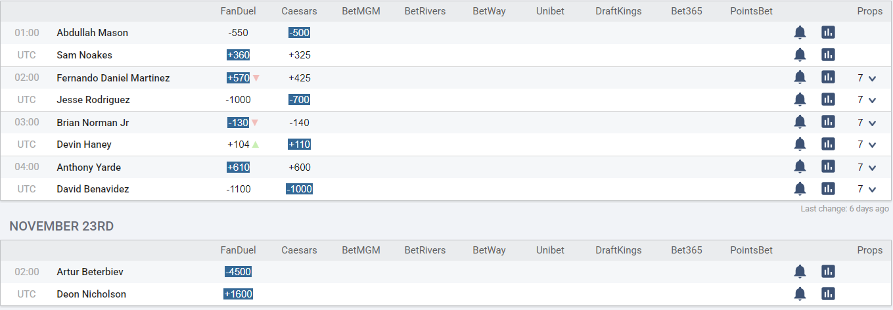Click DraftKings header in top odds table

point(618,11)
